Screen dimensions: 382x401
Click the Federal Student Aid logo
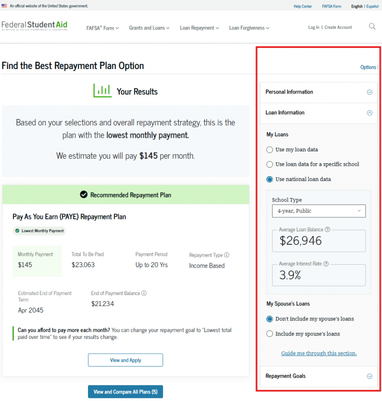click(33, 26)
